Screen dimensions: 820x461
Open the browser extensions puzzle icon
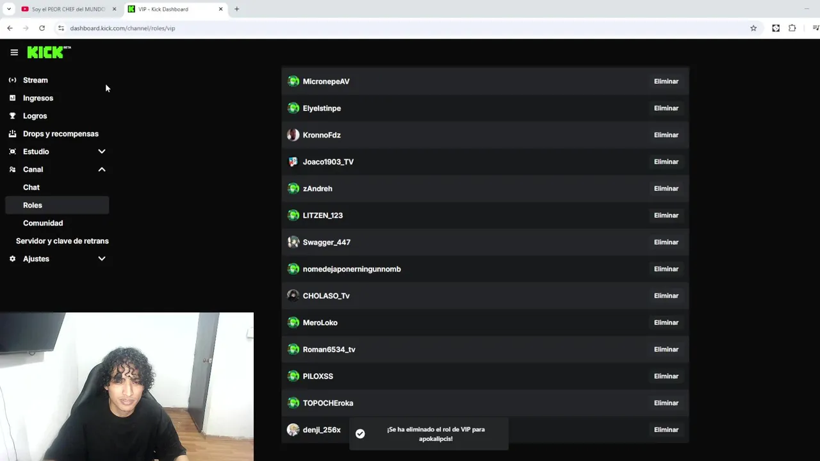(792, 28)
